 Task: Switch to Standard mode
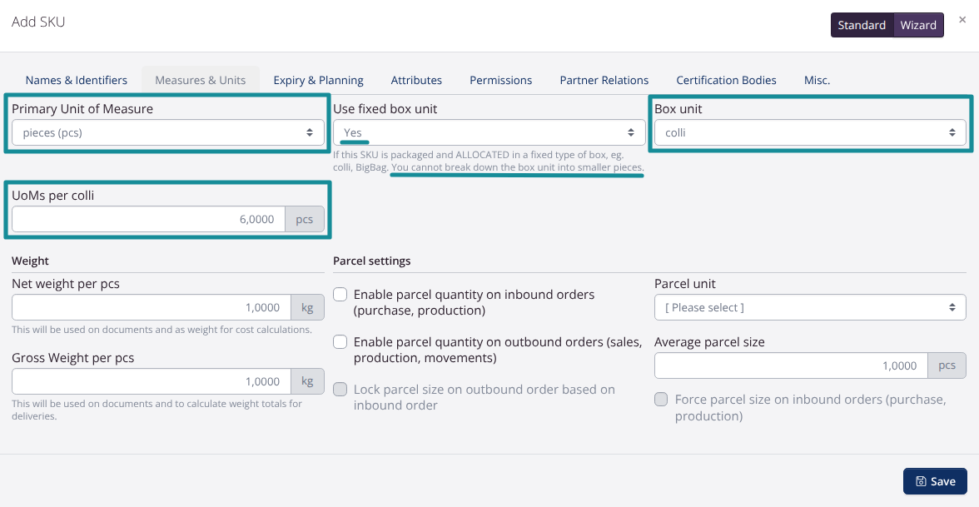click(x=862, y=25)
